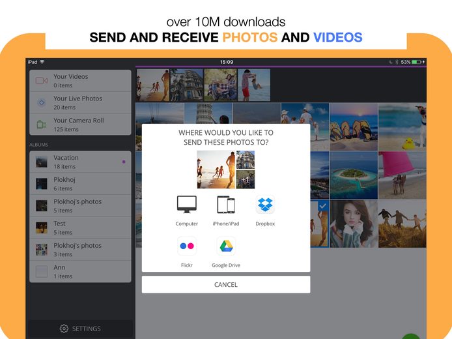
Task: Tap the battery indicator icon
Action: pos(416,62)
